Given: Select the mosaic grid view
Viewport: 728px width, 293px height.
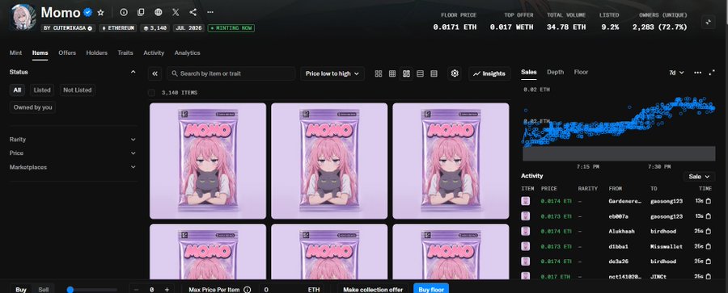Looking at the screenshot, I should (x=406, y=73).
